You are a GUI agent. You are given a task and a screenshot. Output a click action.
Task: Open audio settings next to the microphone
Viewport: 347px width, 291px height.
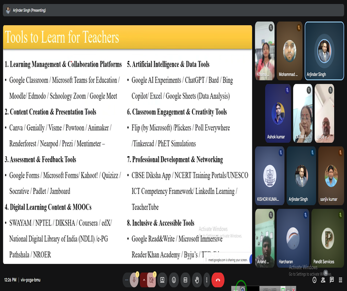click(127, 280)
